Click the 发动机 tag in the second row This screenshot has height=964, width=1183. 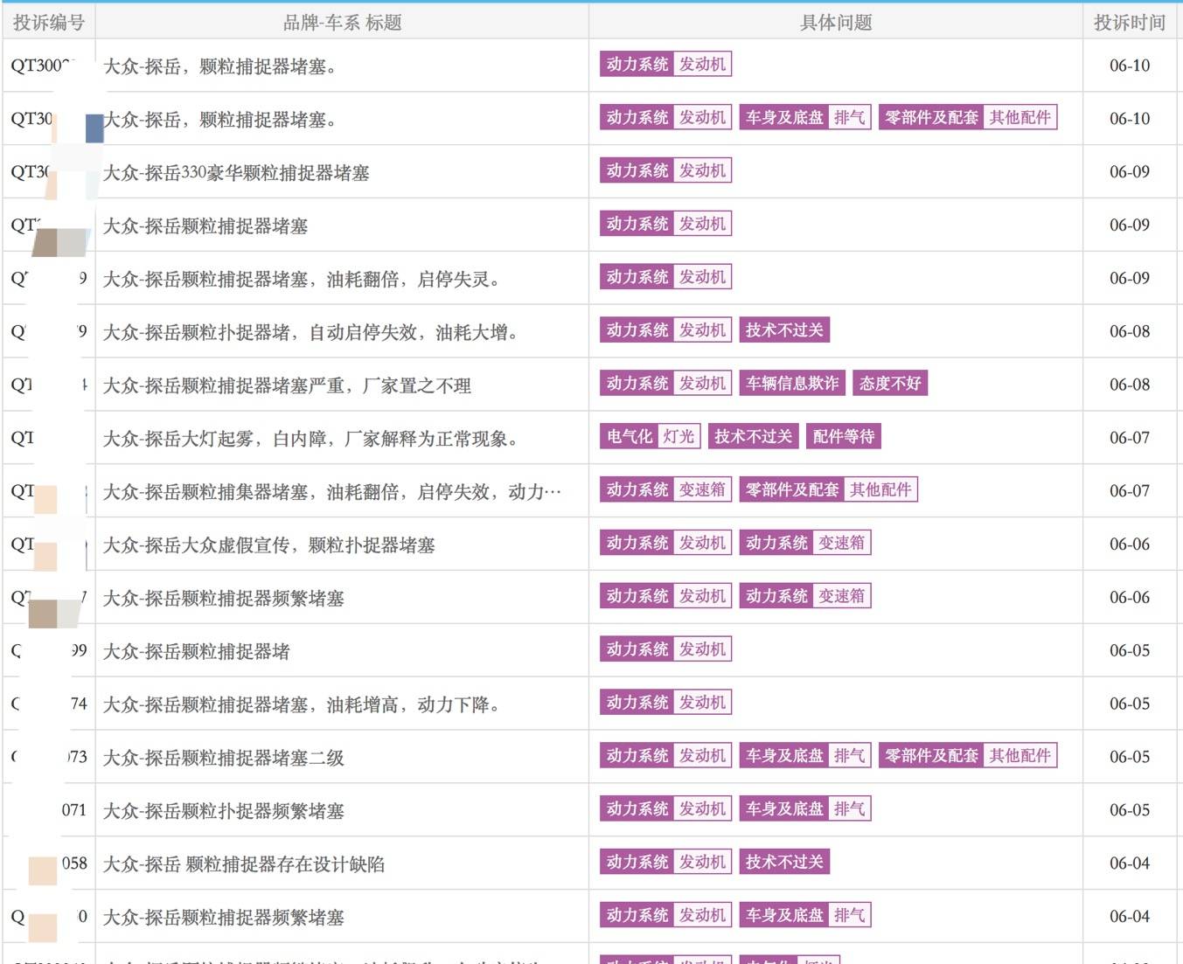pyautogui.click(x=703, y=117)
